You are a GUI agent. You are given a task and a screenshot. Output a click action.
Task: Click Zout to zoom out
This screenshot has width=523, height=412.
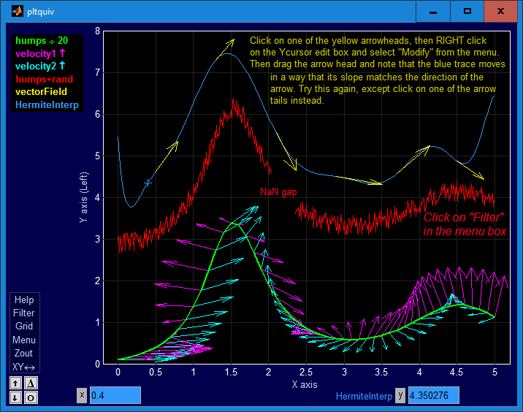[23, 353]
